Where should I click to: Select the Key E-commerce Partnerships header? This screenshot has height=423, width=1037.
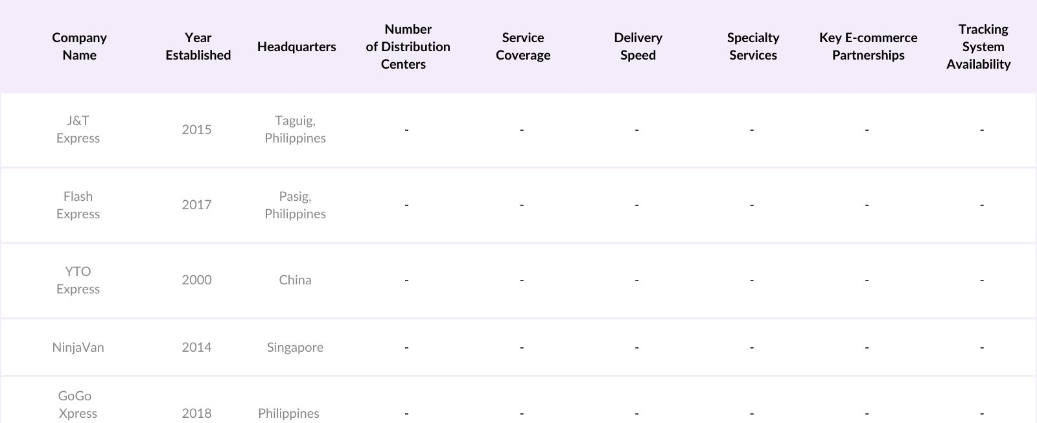(868, 47)
